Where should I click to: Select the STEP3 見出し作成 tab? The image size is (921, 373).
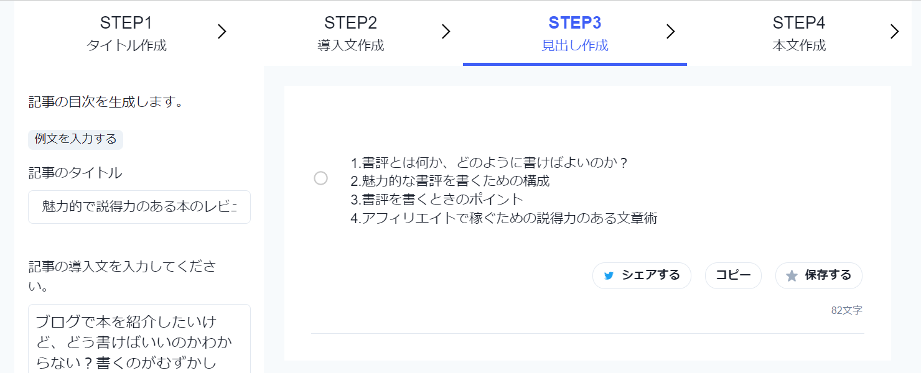pyautogui.click(x=575, y=34)
